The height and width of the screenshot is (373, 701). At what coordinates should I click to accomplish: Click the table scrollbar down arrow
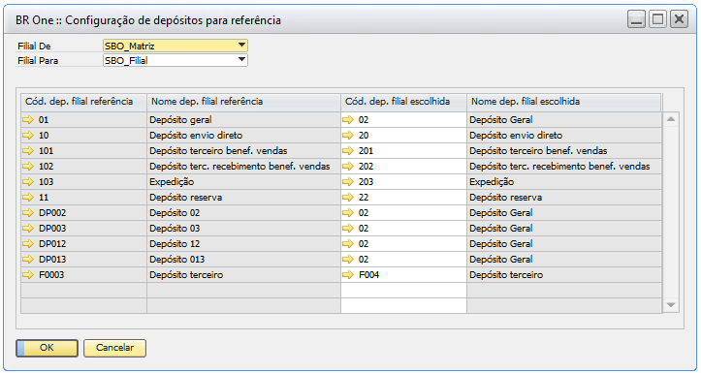click(671, 304)
